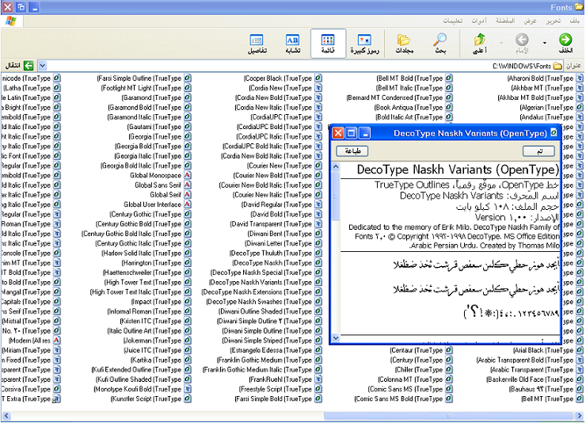586x423 pixels.
Task: Select the Similarity view (تشابه) AB icon
Action: 292,44
